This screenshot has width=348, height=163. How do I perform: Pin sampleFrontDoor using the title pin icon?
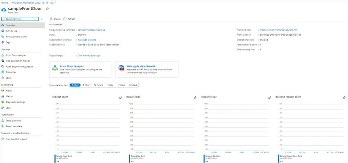(x=47, y=9)
